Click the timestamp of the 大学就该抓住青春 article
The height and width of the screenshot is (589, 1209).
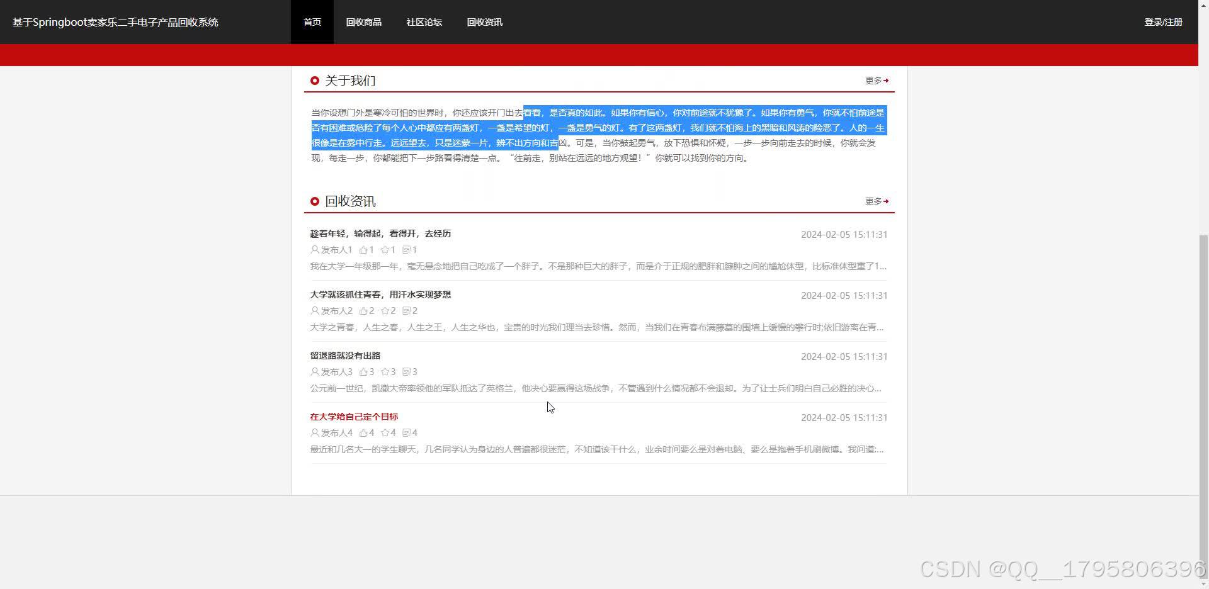[844, 296]
